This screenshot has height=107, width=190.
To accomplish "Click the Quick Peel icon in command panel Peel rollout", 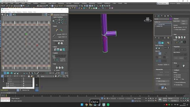I will coord(176,37).
